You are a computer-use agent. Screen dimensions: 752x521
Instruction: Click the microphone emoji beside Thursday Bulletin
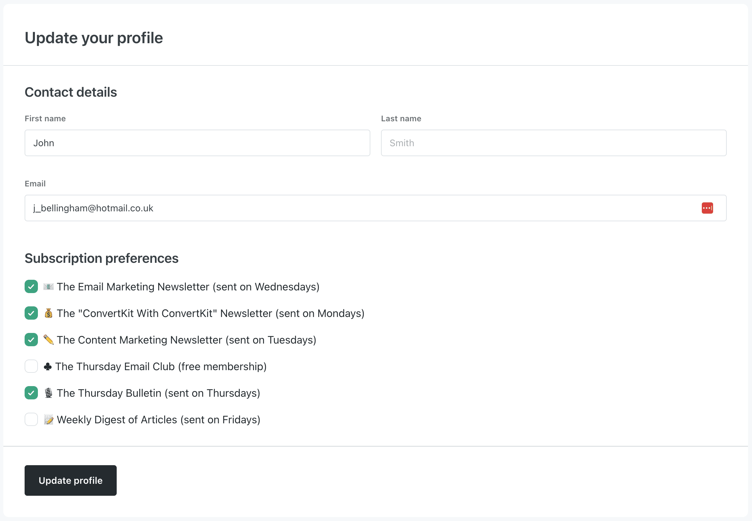click(49, 393)
